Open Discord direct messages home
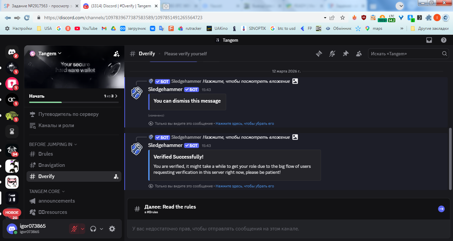 (x=12, y=52)
